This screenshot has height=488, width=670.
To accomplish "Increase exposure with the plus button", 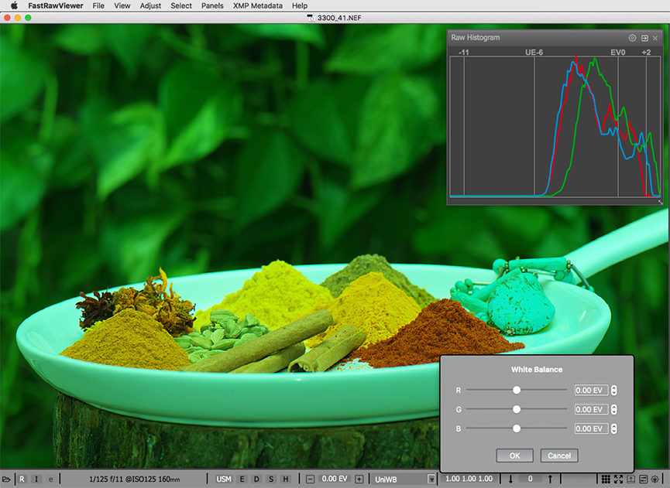I will [359, 479].
